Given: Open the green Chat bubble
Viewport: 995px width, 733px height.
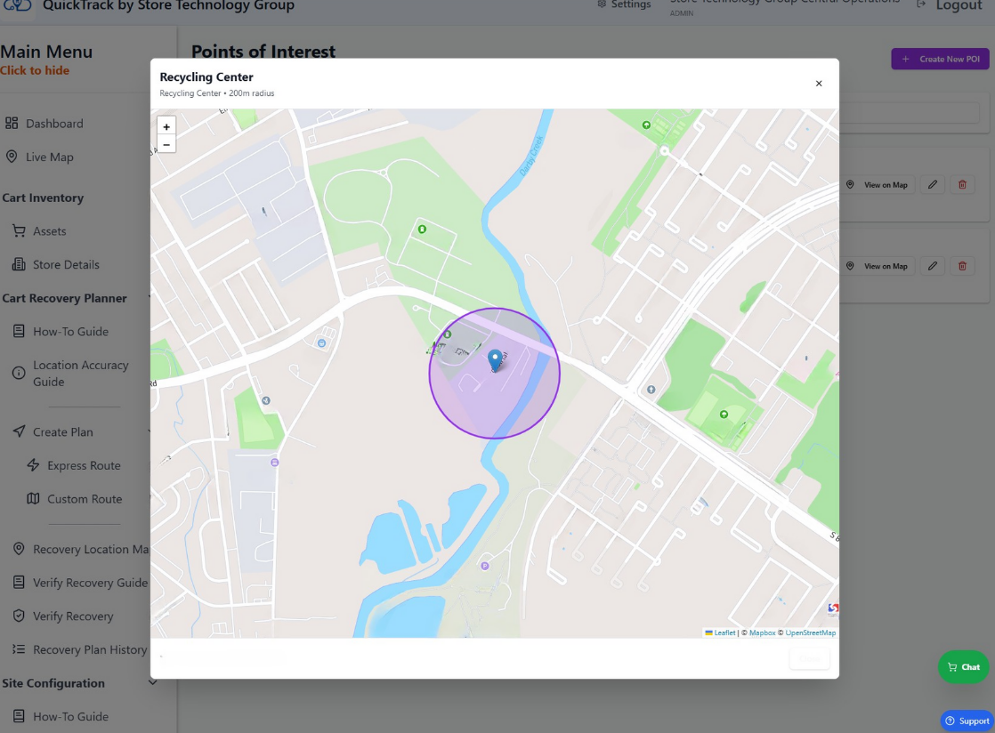Looking at the screenshot, I should pyautogui.click(x=963, y=666).
